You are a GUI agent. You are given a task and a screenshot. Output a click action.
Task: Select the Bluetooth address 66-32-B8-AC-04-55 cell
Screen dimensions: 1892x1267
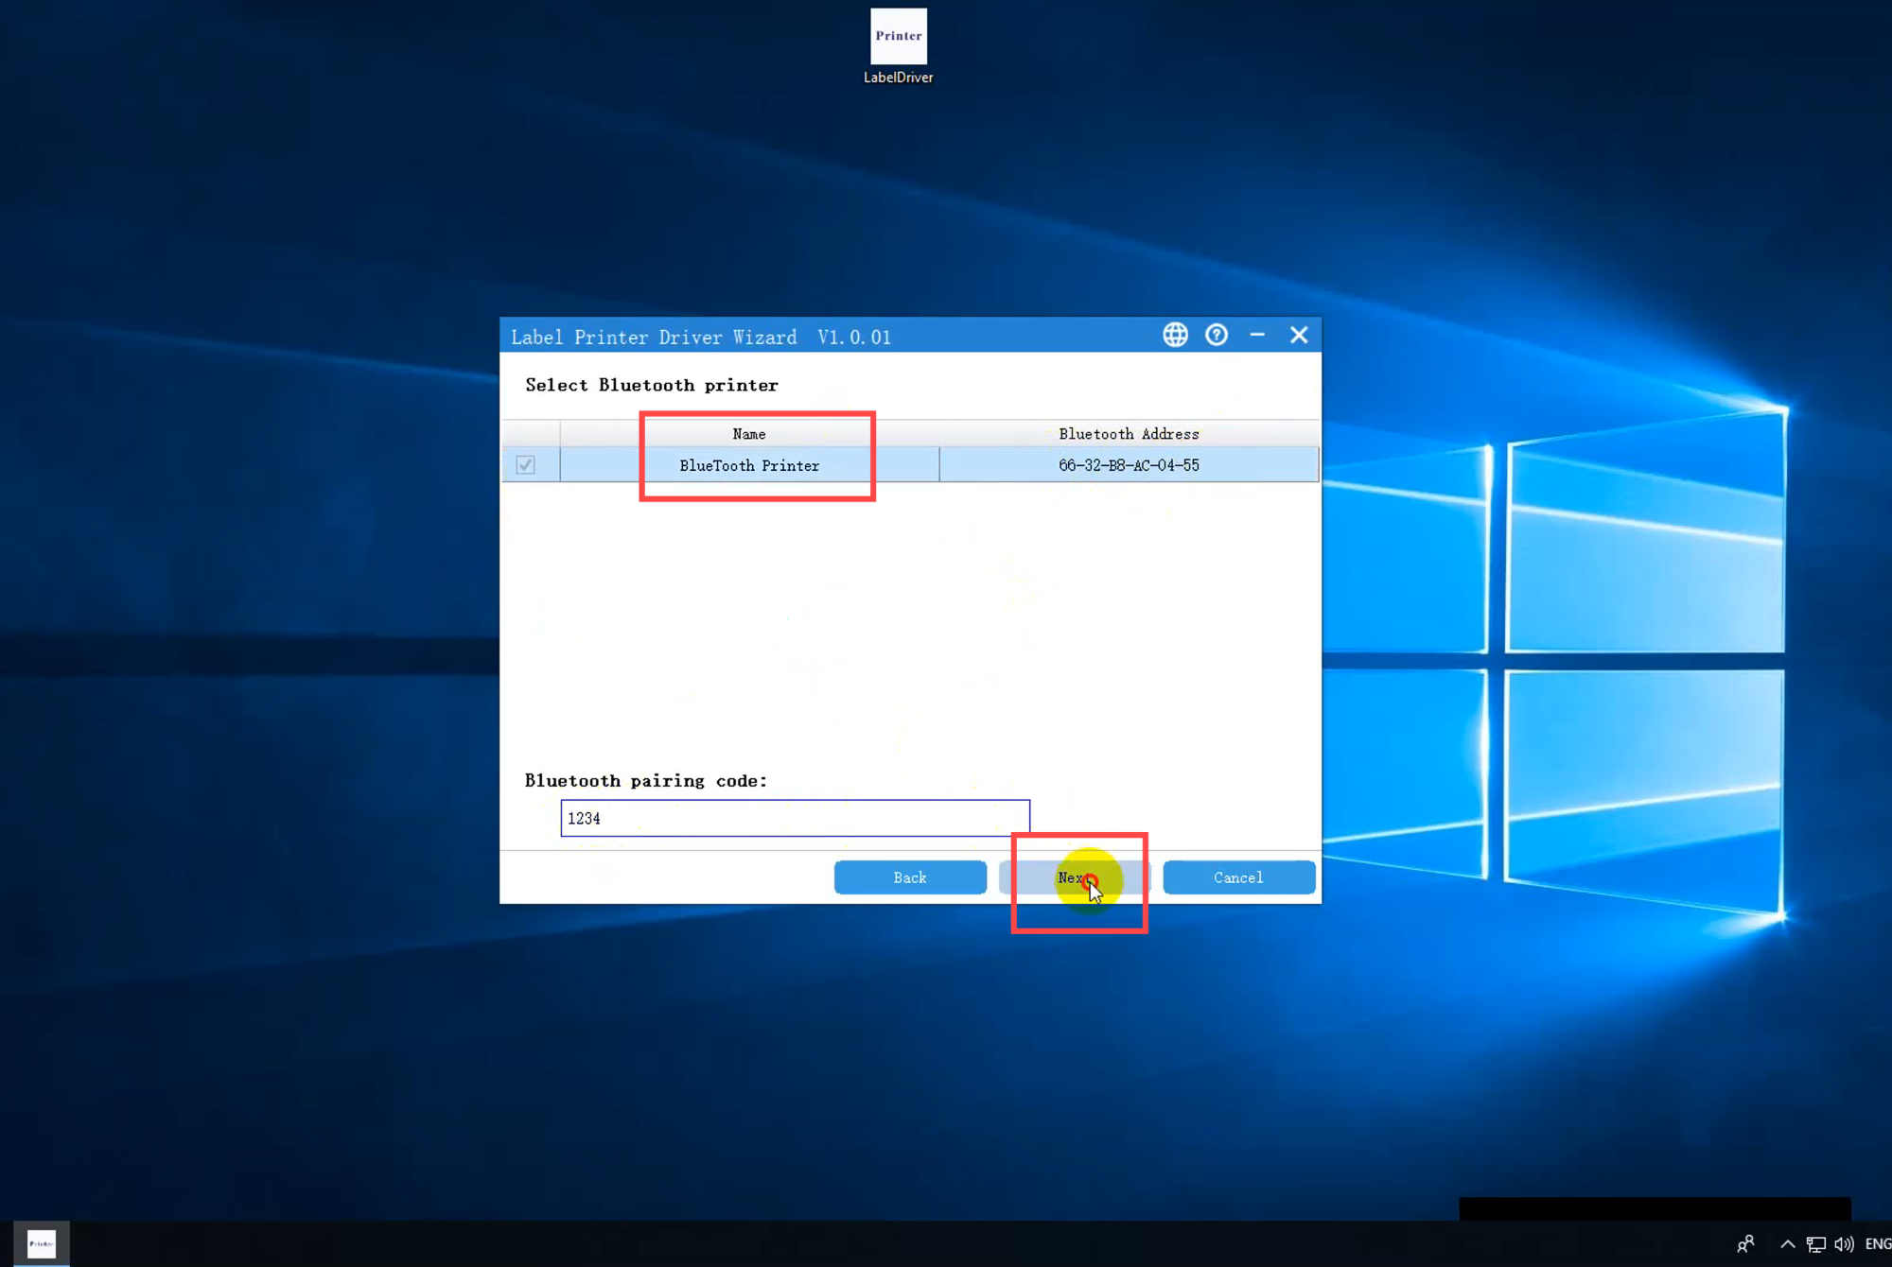(1129, 465)
